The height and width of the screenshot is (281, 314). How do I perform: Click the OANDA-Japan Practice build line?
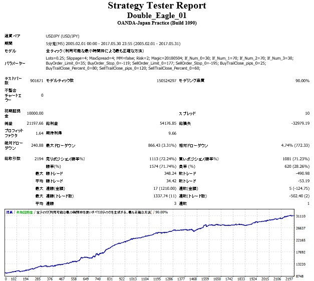coord(157,23)
